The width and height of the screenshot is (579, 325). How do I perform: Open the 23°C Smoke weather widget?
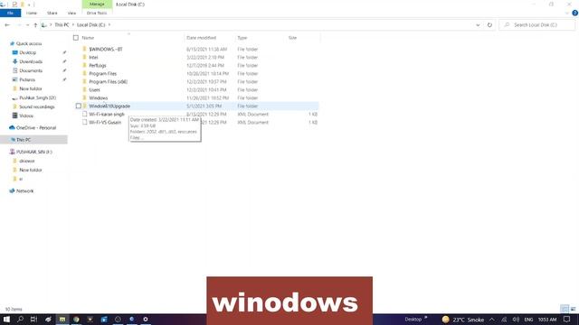[462, 320]
